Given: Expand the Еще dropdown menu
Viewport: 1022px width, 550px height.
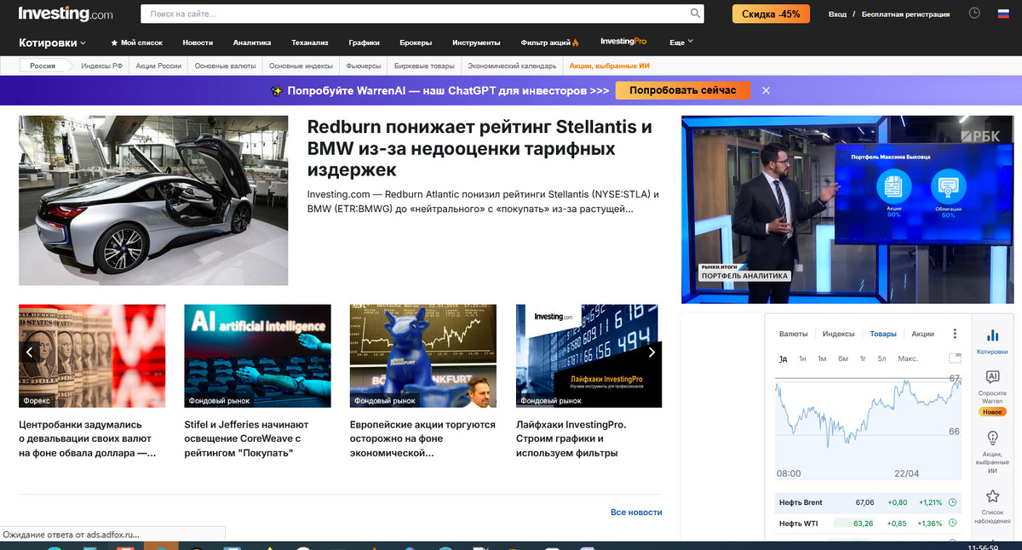Looking at the screenshot, I should click(681, 43).
